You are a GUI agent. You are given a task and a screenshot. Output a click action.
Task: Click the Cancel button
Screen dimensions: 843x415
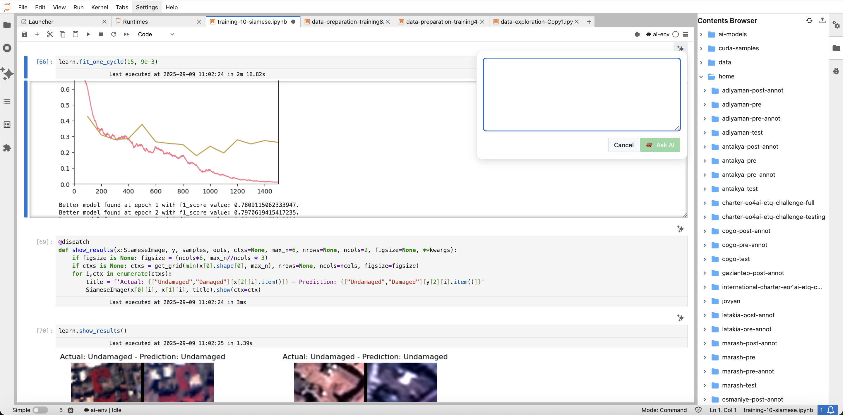(623, 145)
